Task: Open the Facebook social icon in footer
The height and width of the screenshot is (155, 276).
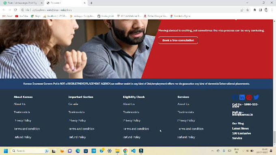Action: coord(235,97)
